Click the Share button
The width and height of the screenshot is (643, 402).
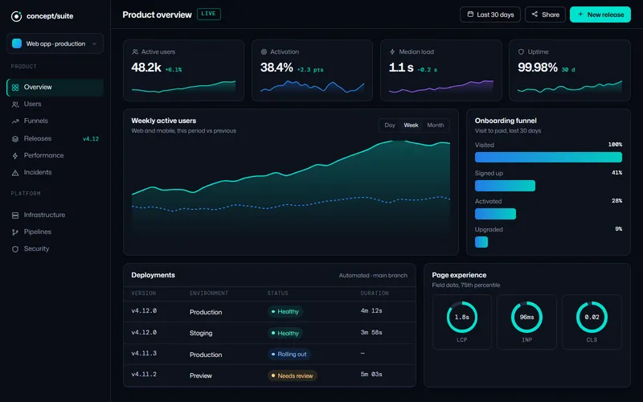pos(545,14)
